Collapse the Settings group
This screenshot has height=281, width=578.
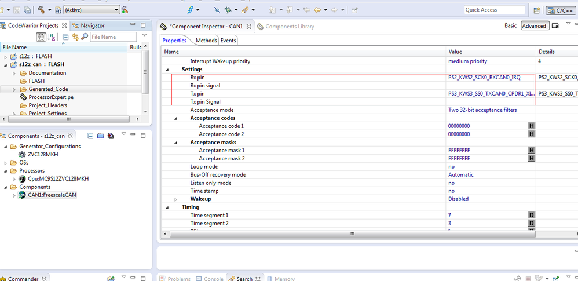tap(167, 70)
